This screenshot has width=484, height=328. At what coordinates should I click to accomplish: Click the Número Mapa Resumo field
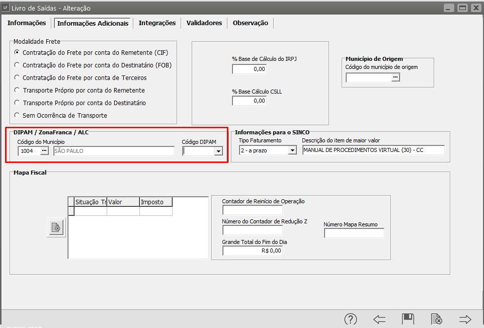[x=354, y=233]
